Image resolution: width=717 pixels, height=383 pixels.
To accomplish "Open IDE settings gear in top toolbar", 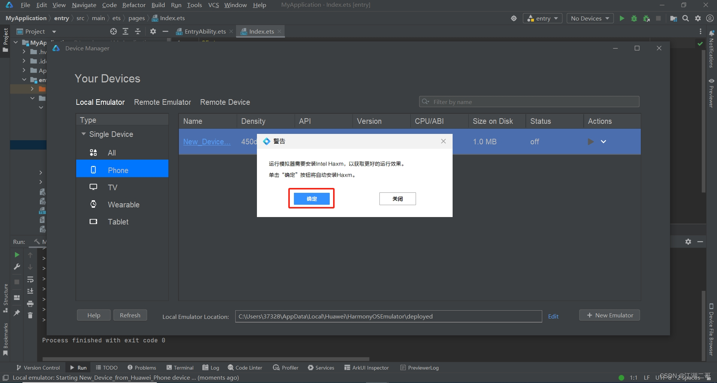I will click(x=698, y=18).
